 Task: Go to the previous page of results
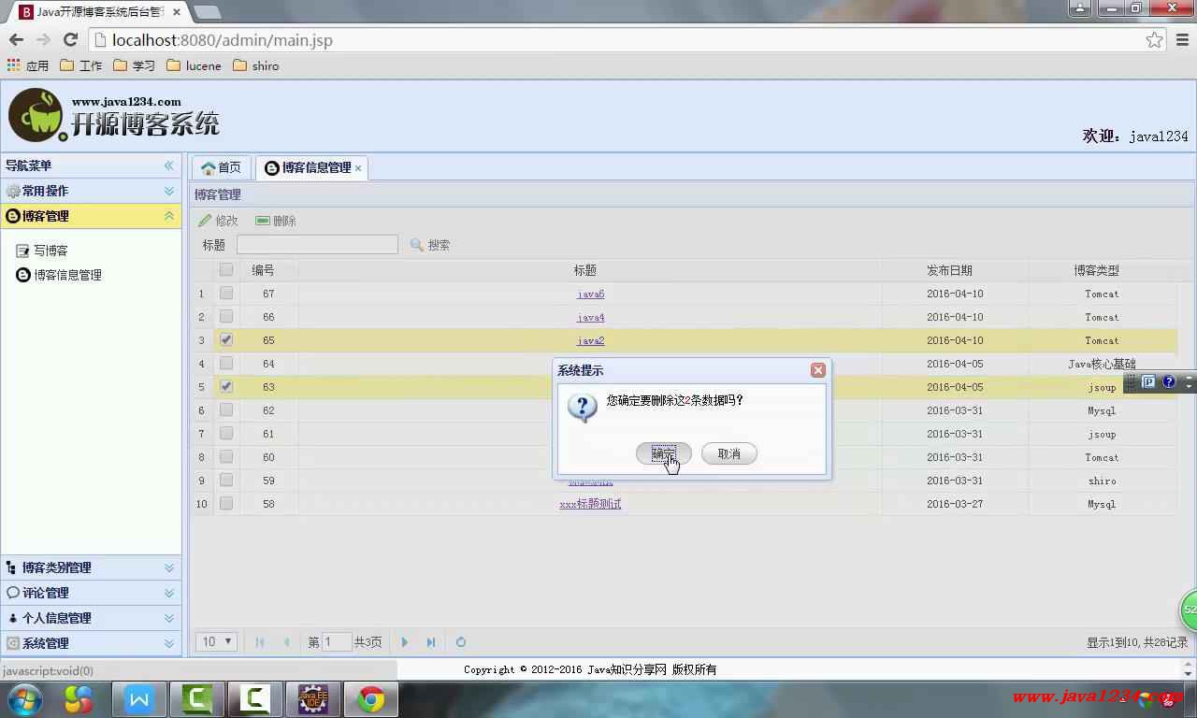286,642
